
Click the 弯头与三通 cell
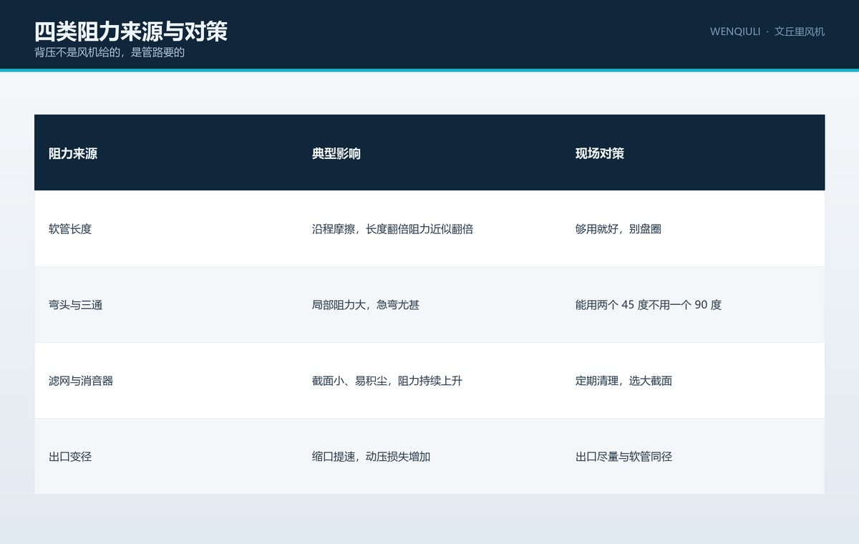166,305
